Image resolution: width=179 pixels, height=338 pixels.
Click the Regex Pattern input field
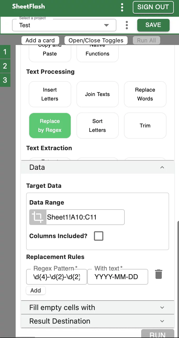click(56, 277)
